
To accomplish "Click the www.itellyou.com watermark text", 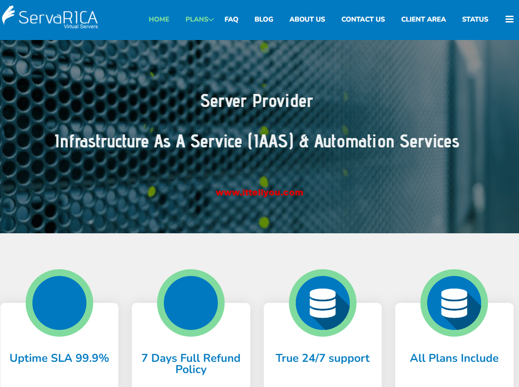I will click(x=259, y=192).
